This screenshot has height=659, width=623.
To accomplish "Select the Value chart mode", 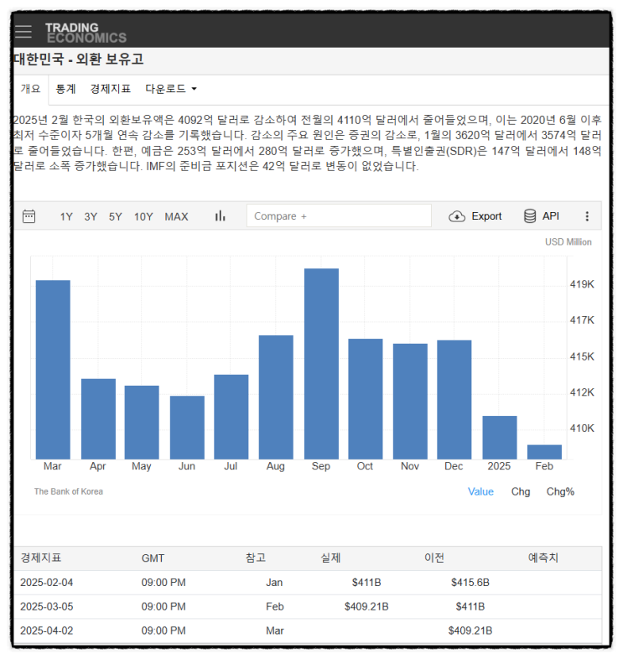I will coord(480,491).
